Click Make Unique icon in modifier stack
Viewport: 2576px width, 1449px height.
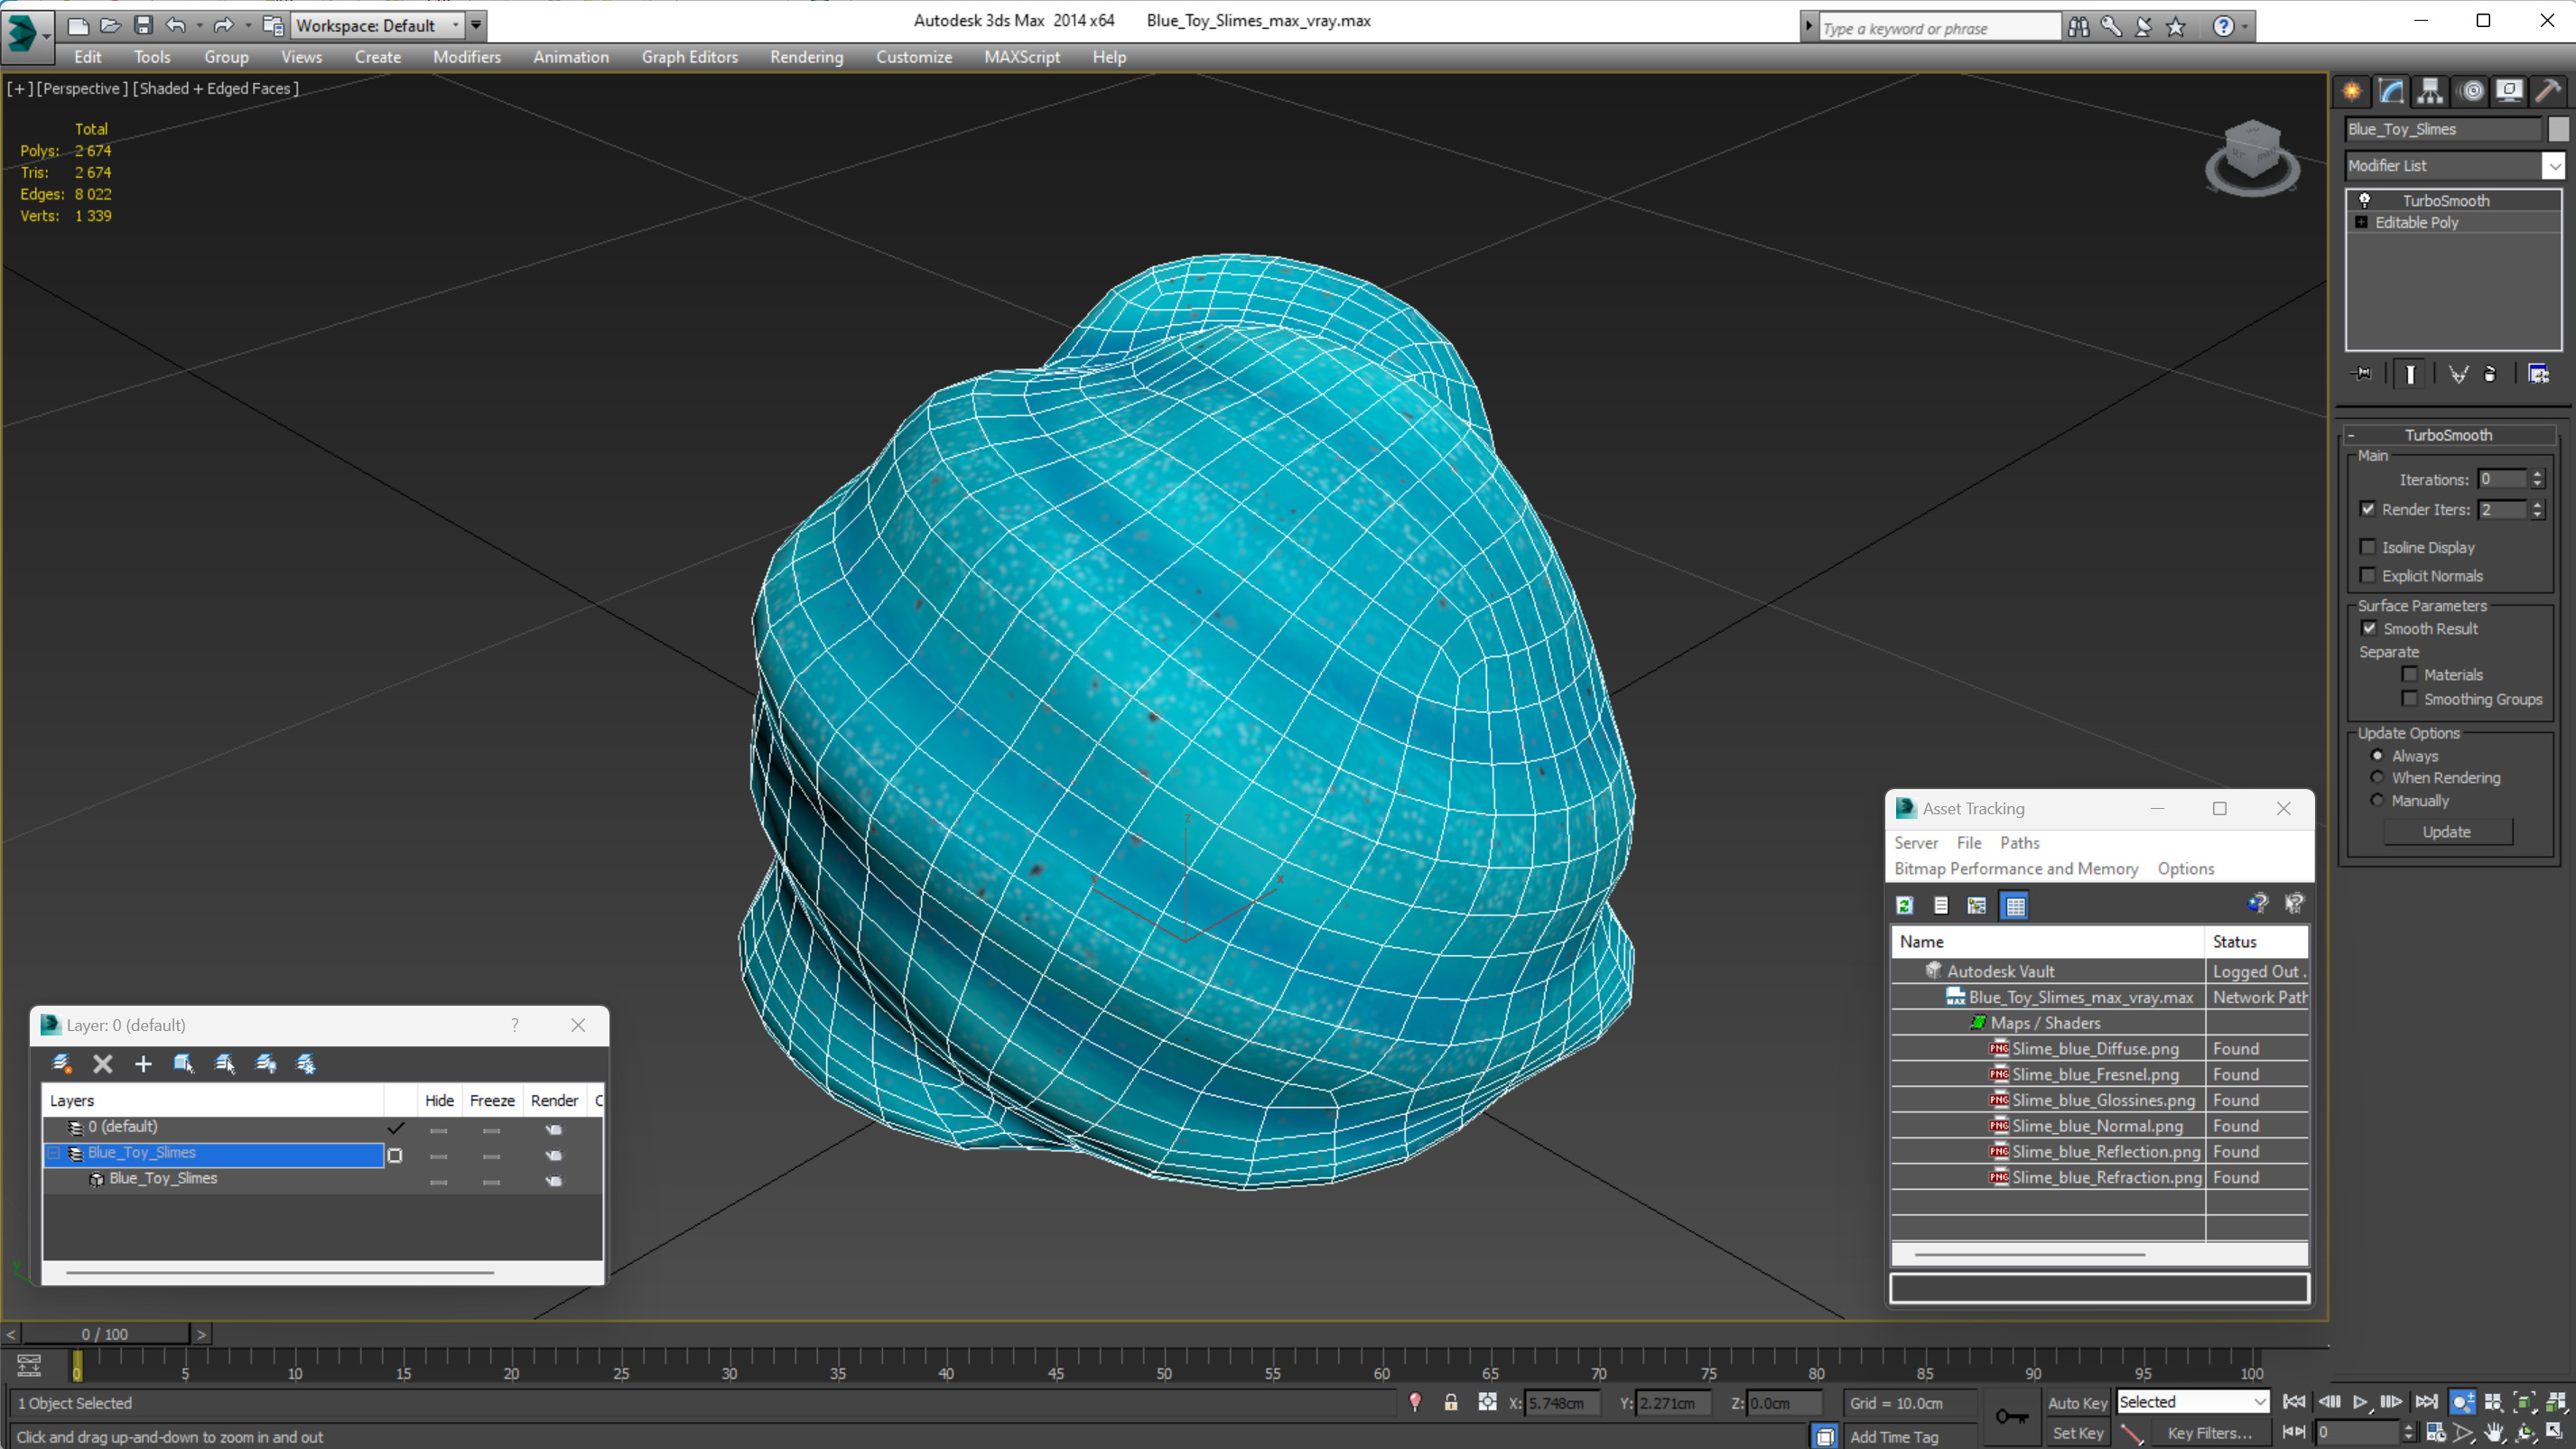pos(2458,374)
